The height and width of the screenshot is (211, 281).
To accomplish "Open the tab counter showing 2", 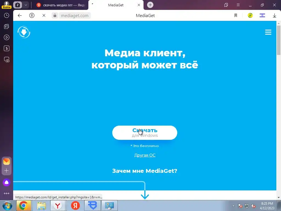I will pyautogui.click(x=17, y=5).
